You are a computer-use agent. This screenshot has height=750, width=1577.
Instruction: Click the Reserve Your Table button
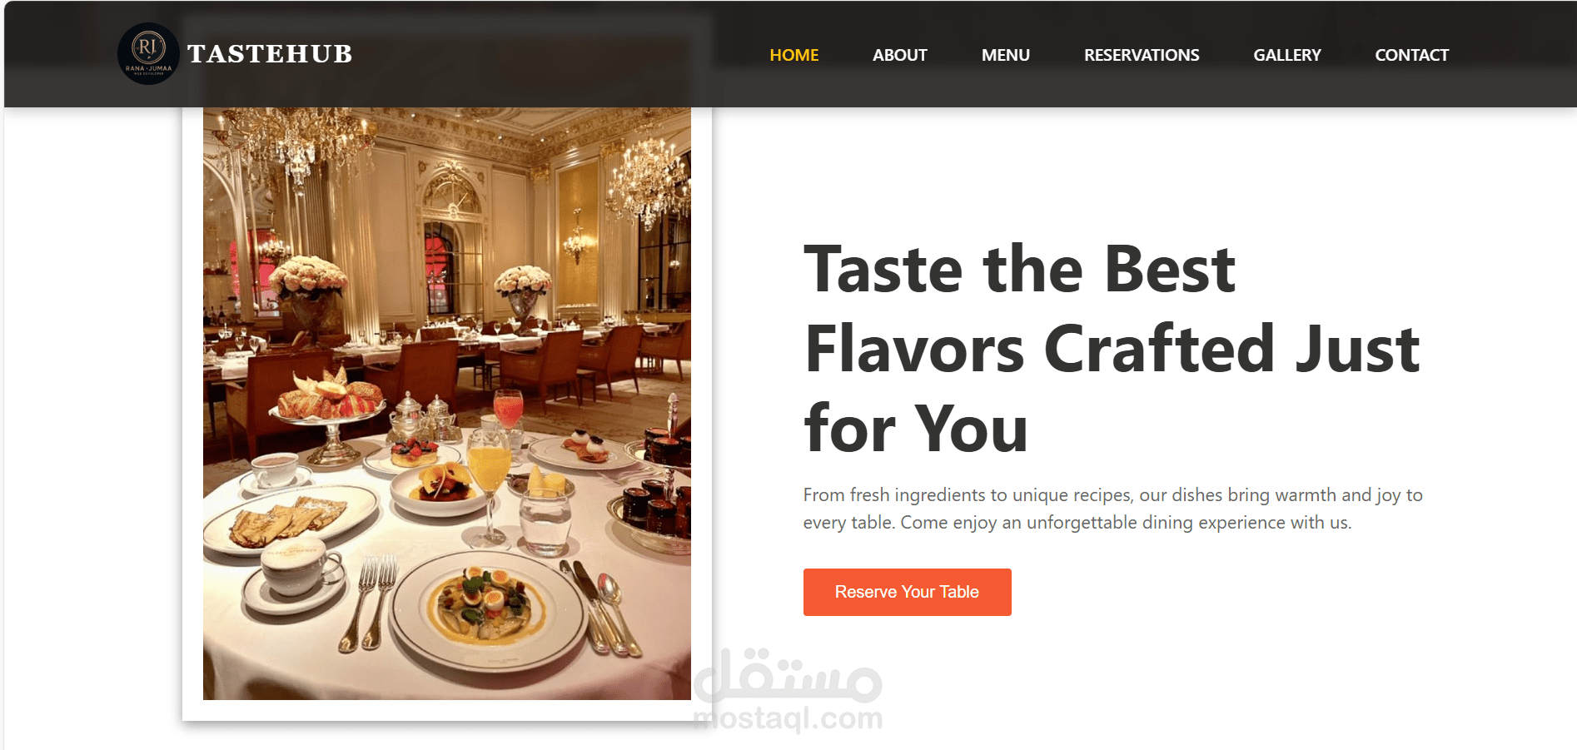907,592
